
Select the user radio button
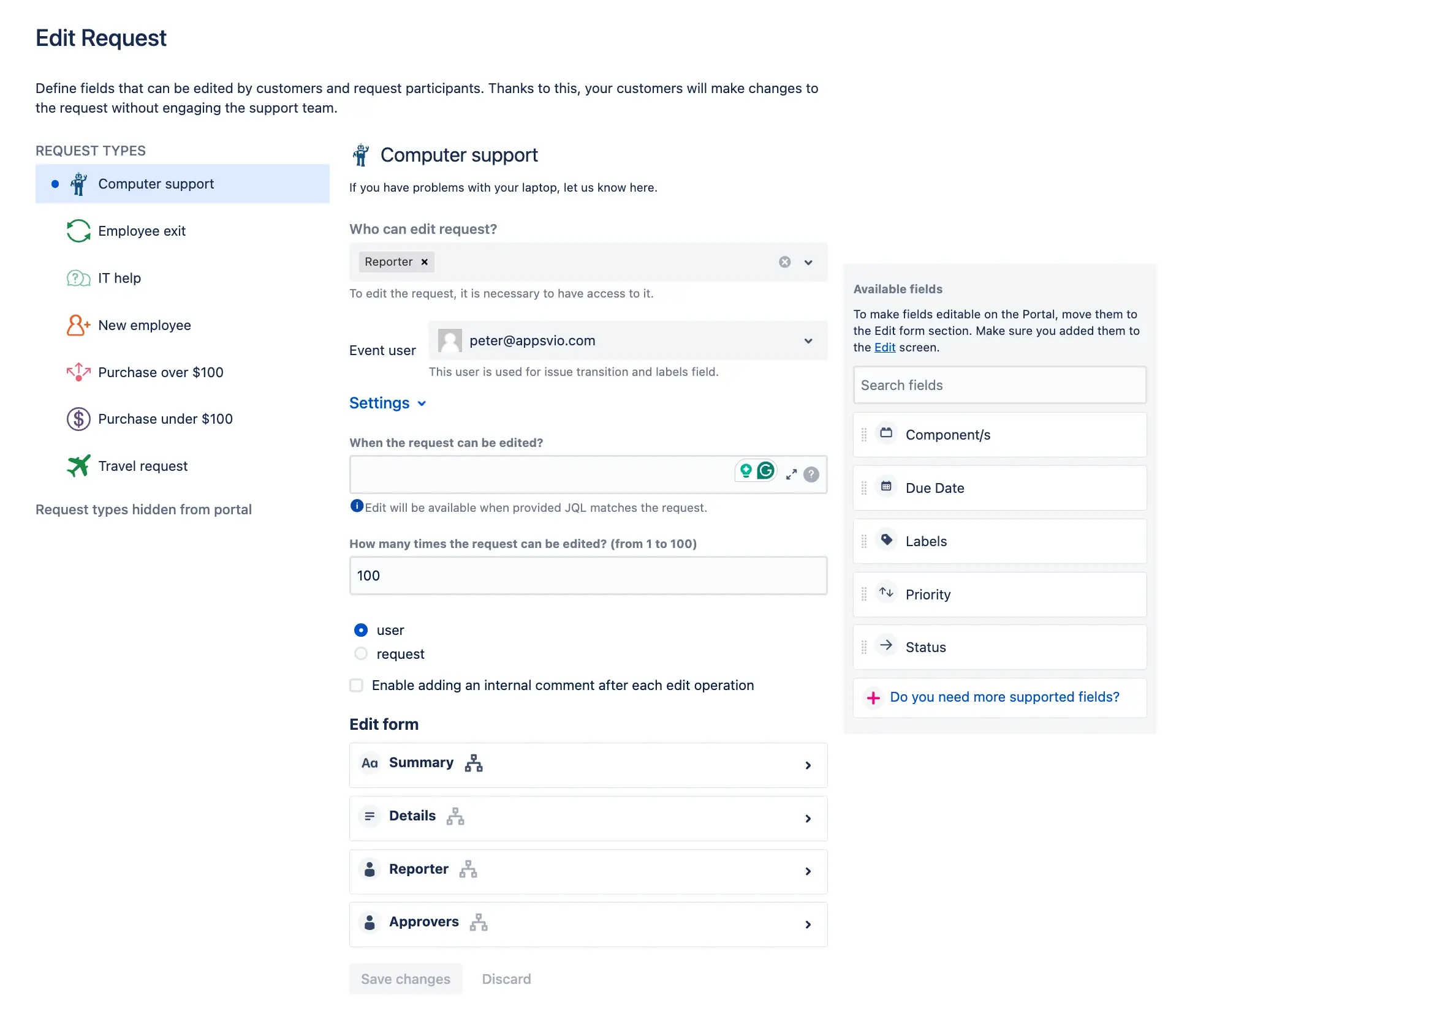tap(361, 629)
